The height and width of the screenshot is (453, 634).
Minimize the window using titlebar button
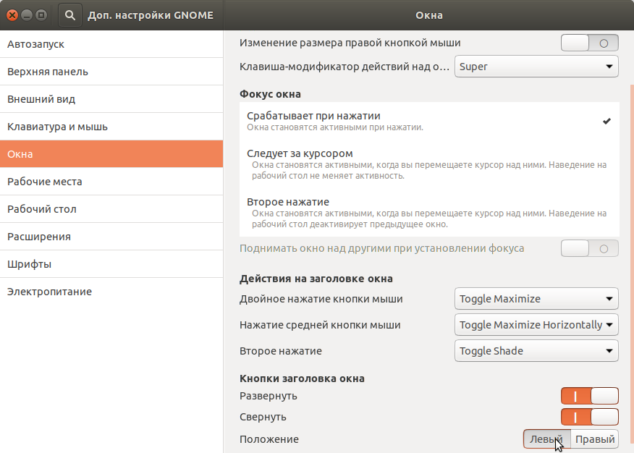[x=27, y=15]
